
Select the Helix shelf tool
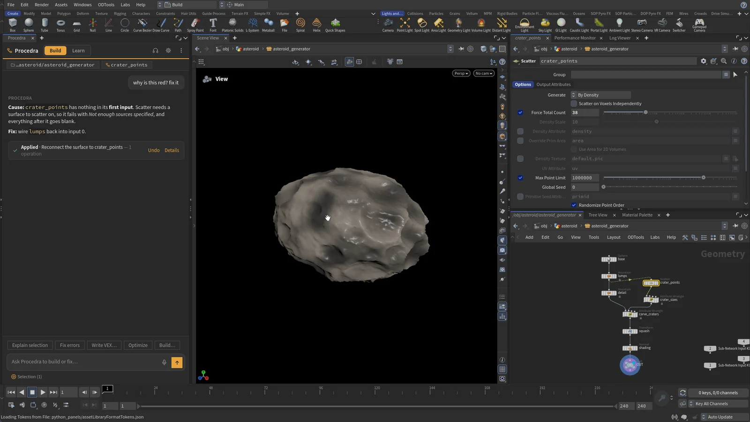pyautogui.click(x=317, y=25)
